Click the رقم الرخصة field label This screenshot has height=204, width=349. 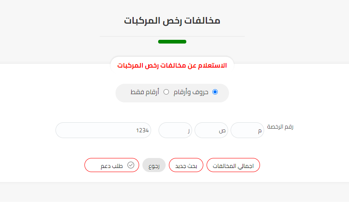(x=280, y=127)
